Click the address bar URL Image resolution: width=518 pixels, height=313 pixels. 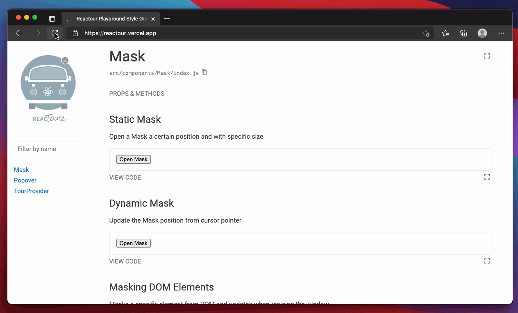point(120,33)
